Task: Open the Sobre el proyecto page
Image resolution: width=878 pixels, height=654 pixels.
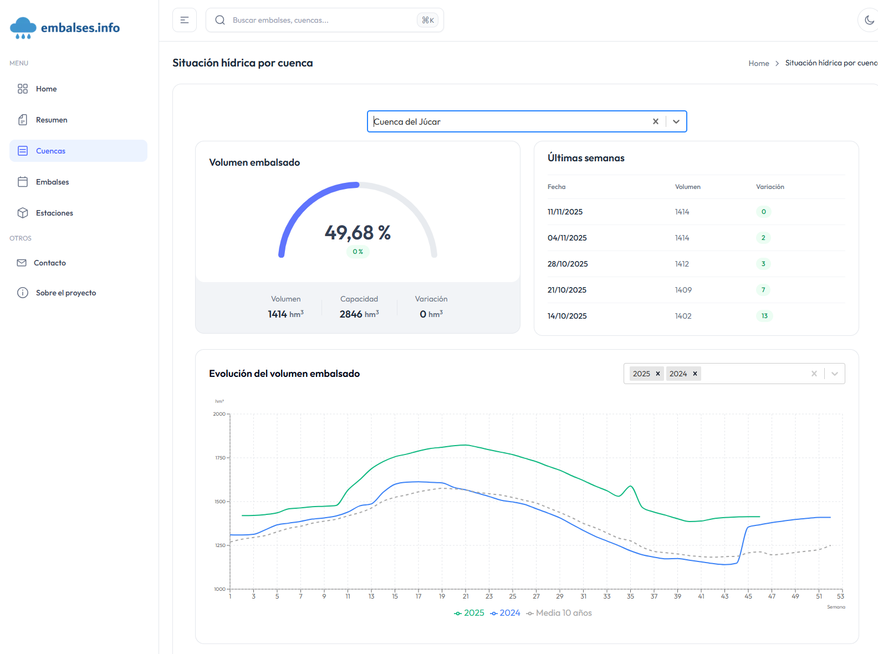Action: (x=65, y=293)
